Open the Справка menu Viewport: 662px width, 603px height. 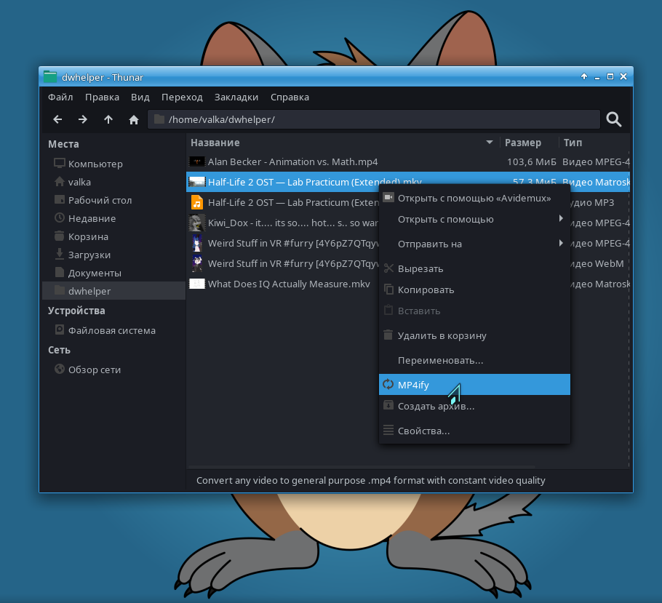point(290,97)
